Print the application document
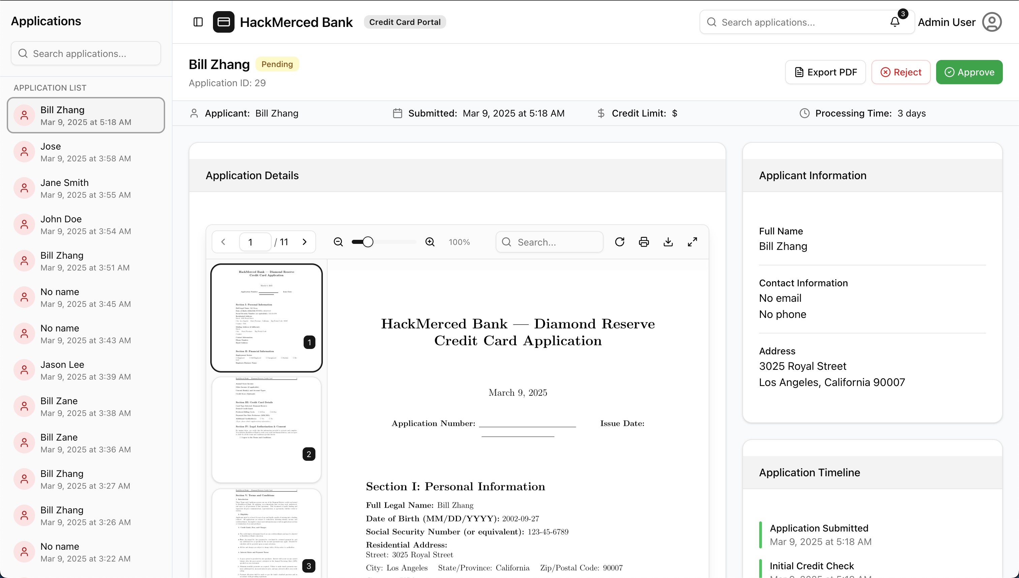The width and height of the screenshot is (1019, 578). [644, 242]
